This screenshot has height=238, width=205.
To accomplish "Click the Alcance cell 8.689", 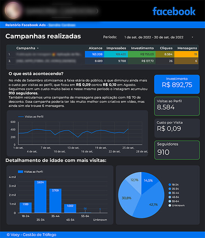I will coord(94,61).
